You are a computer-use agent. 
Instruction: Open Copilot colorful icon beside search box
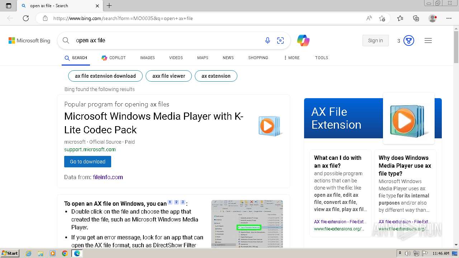303,40
